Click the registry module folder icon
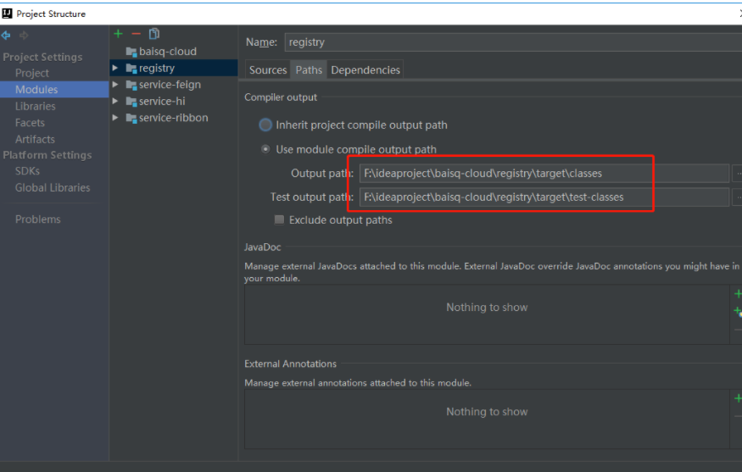 (x=131, y=69)
